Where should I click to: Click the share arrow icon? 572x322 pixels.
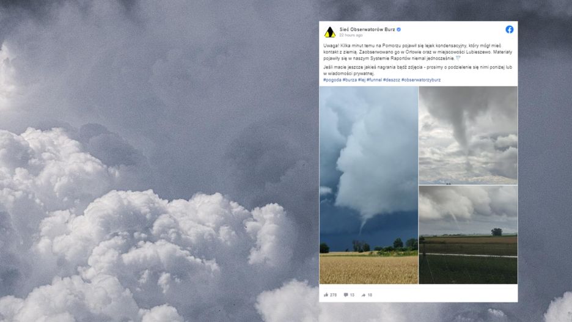coord(364,295)
